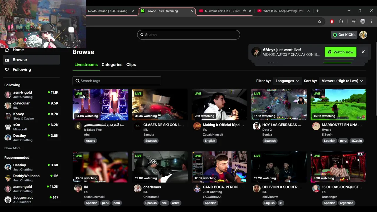The image size is (377, 212).
Task: Click the red extension icon in browser toolbar
Action: pos(332,21)
